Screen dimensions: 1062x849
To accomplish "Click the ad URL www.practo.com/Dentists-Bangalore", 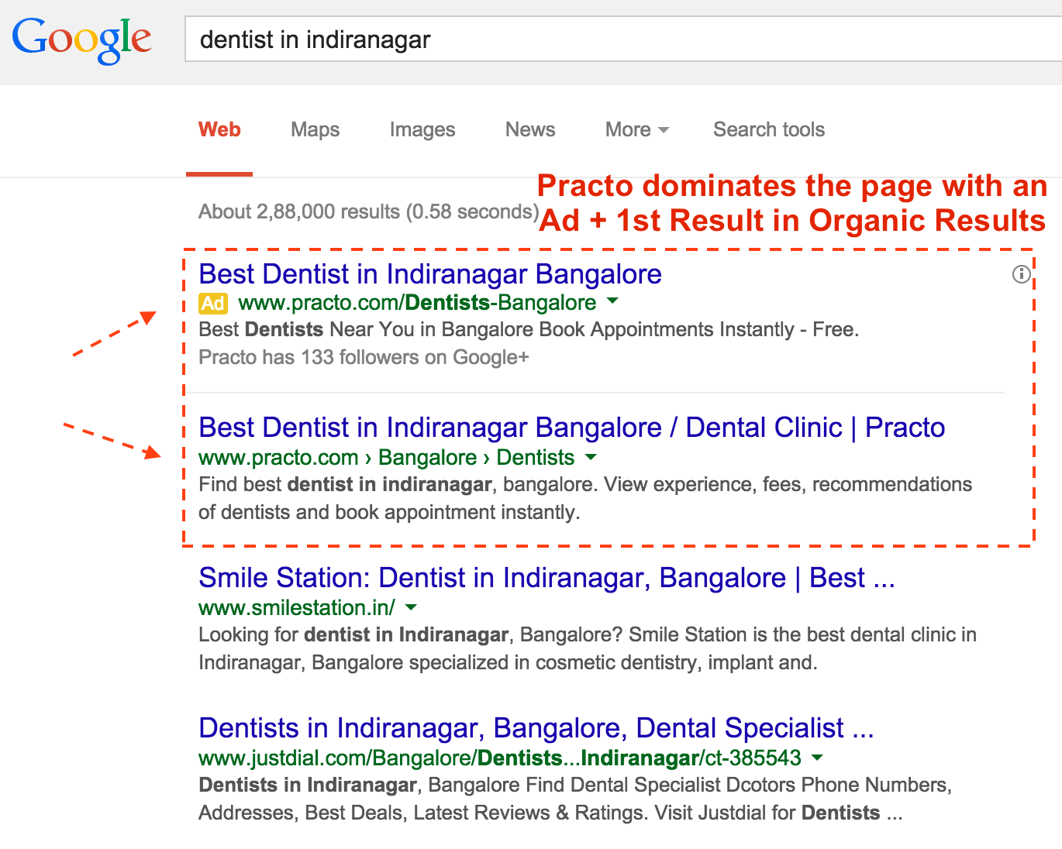I will (417, 303).
